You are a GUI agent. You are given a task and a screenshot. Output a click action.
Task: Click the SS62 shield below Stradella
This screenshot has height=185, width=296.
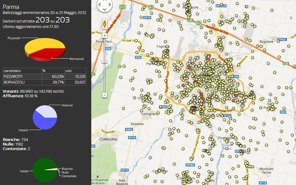tap(129, 130)
